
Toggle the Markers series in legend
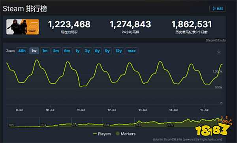tap(126, 134)
